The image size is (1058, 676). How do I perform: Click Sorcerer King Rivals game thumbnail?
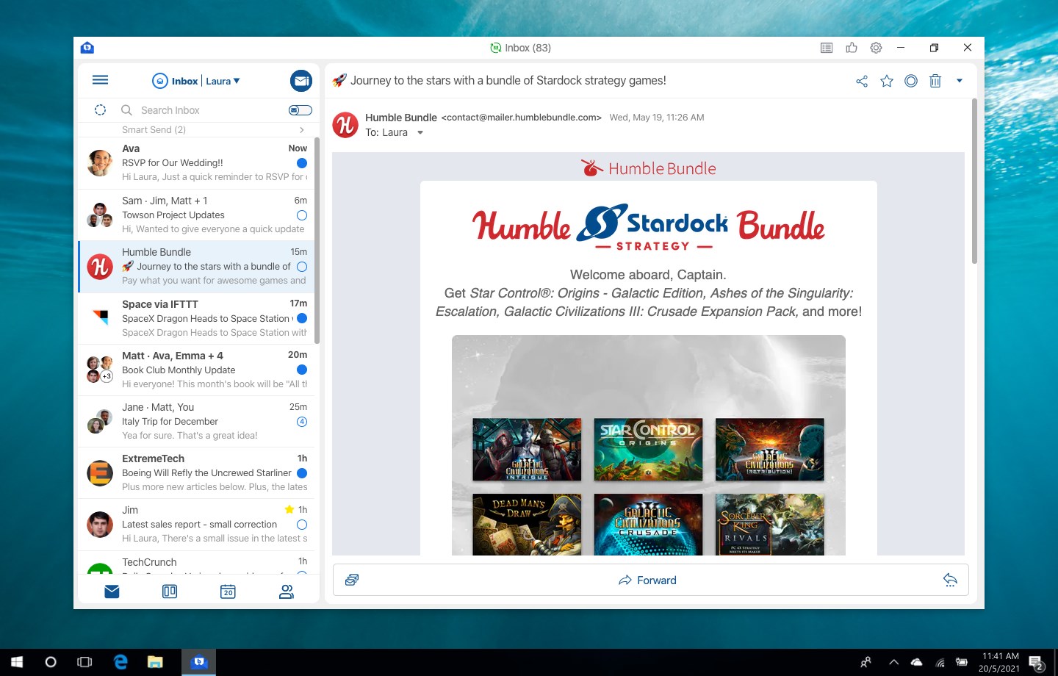click(x=769, y=524)
